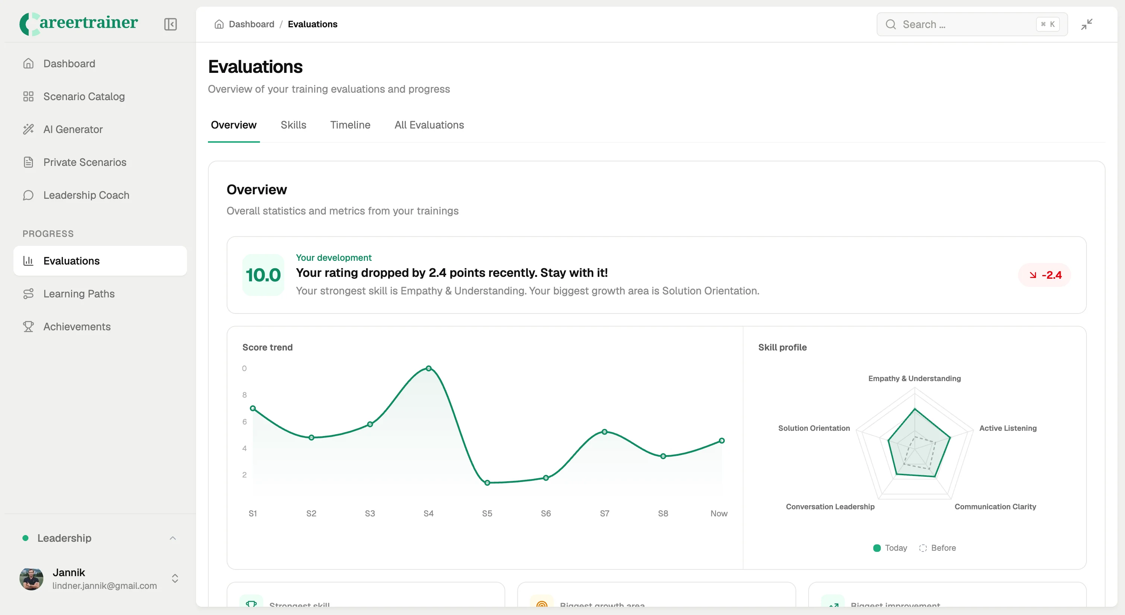Click the AI Generator magic wand icon

coord(28,129)
